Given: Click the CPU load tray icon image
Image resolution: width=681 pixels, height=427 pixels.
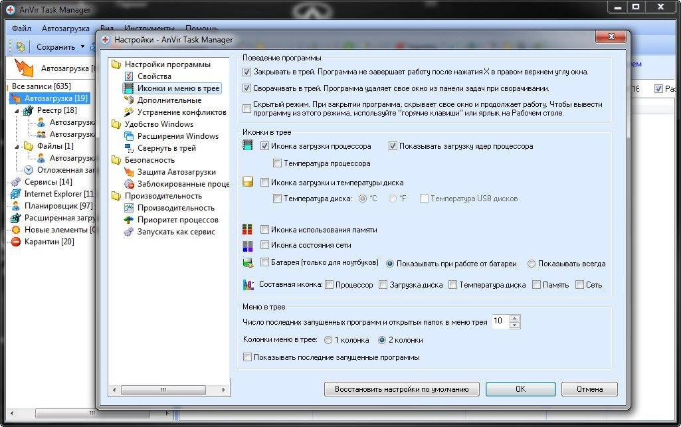Looking at the screenshot, I should (x=248, y=145).
